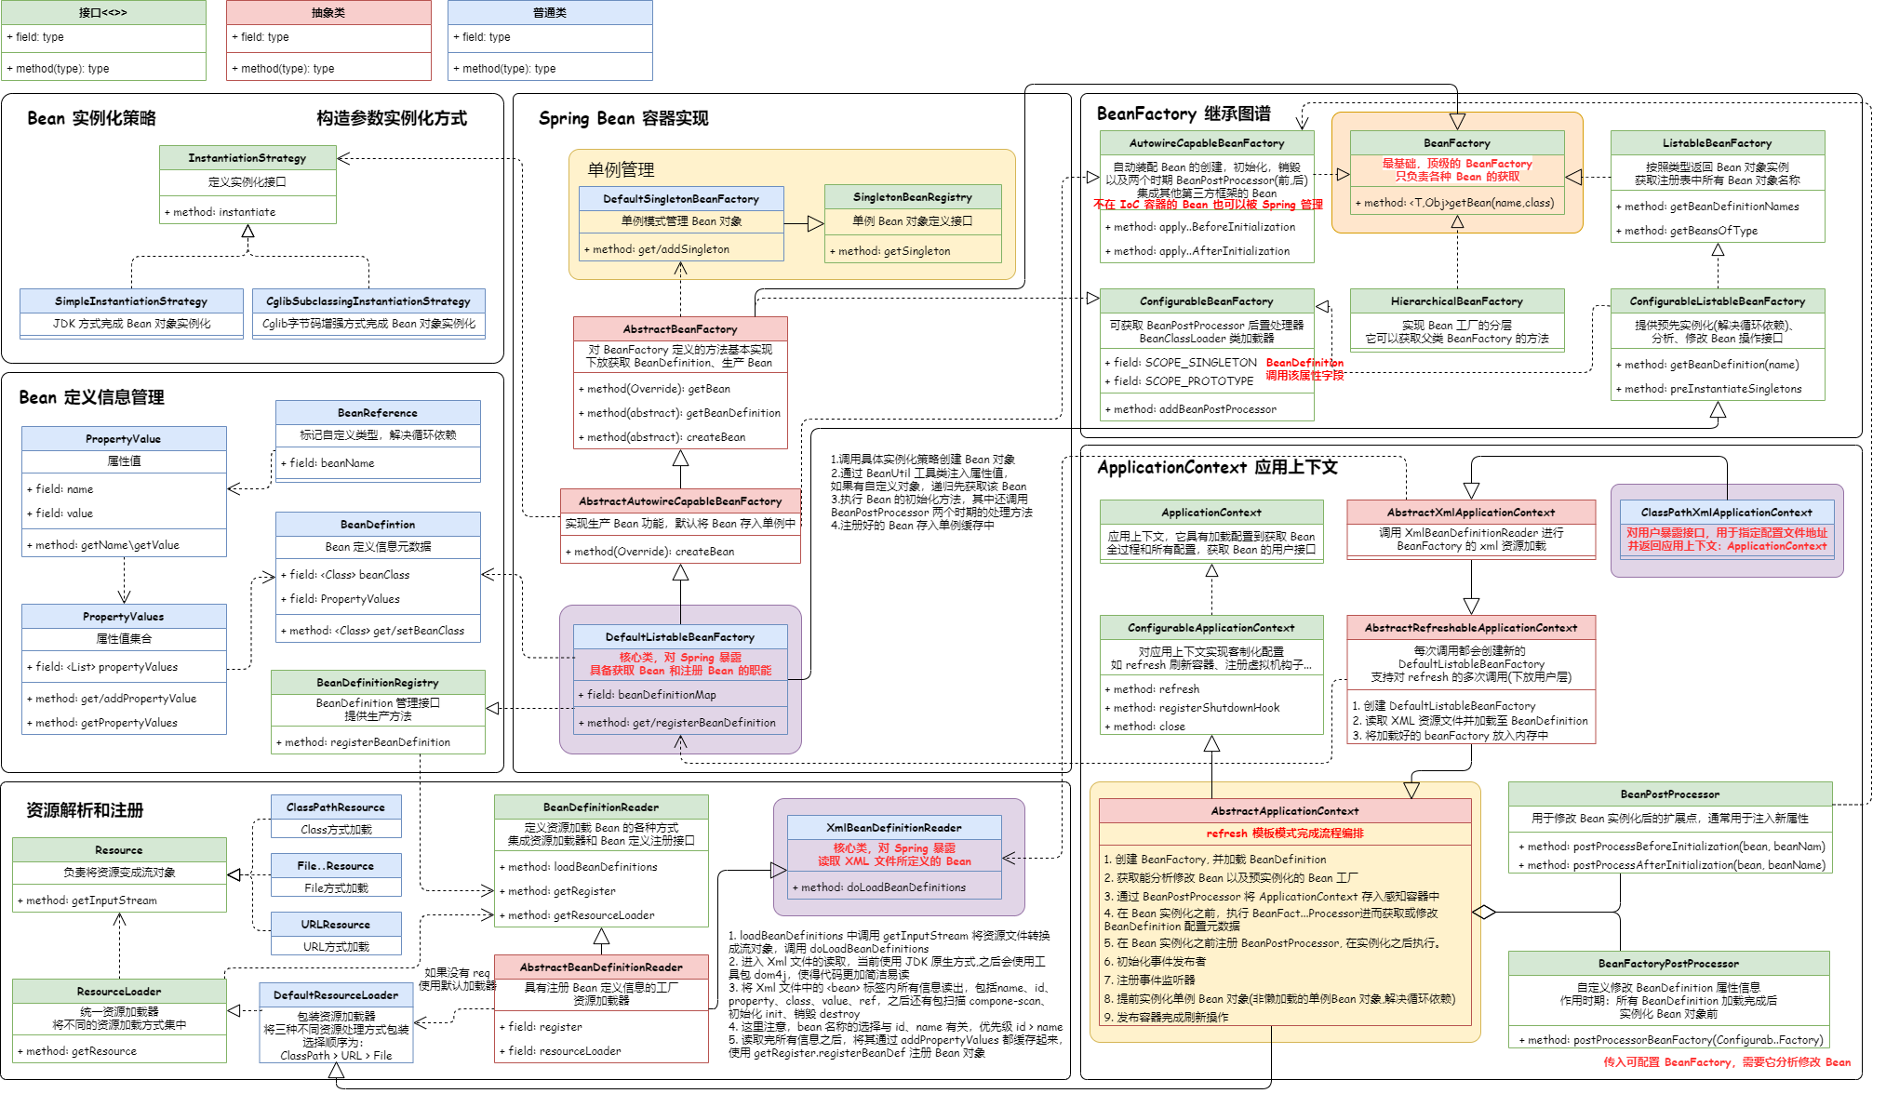Image resolution: width=1886 pixels, height=1107 pixels.
Task: Select the 抽象类 legend box
Action: coord(328,12)
